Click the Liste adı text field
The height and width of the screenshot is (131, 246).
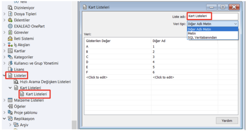[x=213, y=16]
